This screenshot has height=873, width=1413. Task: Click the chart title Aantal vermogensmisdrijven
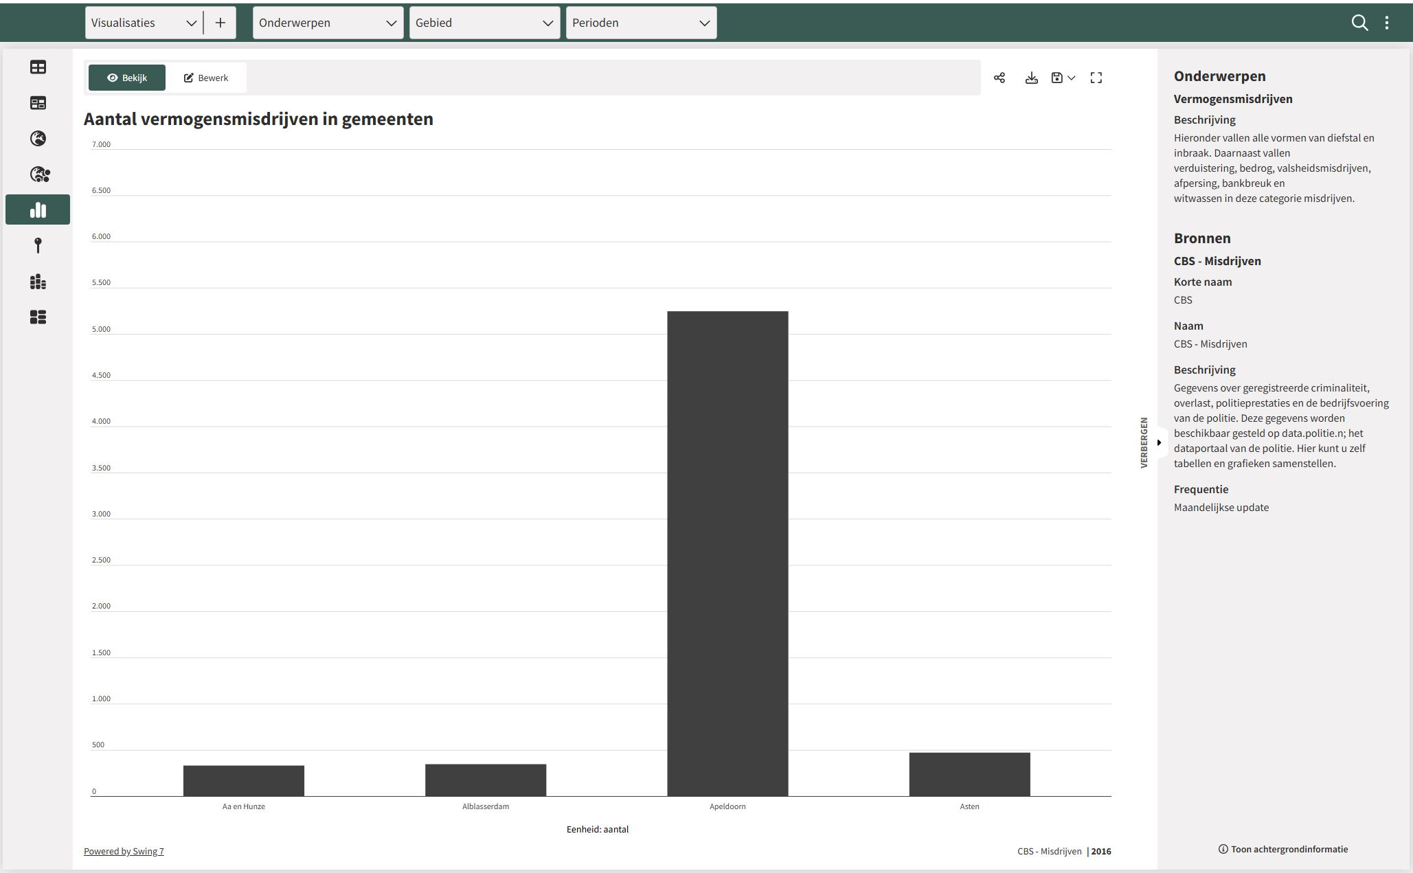(x=258, y=119)
